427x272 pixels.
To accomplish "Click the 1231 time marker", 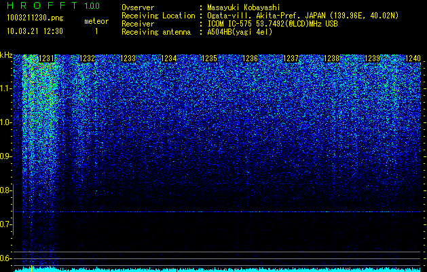I will point(47,58).
